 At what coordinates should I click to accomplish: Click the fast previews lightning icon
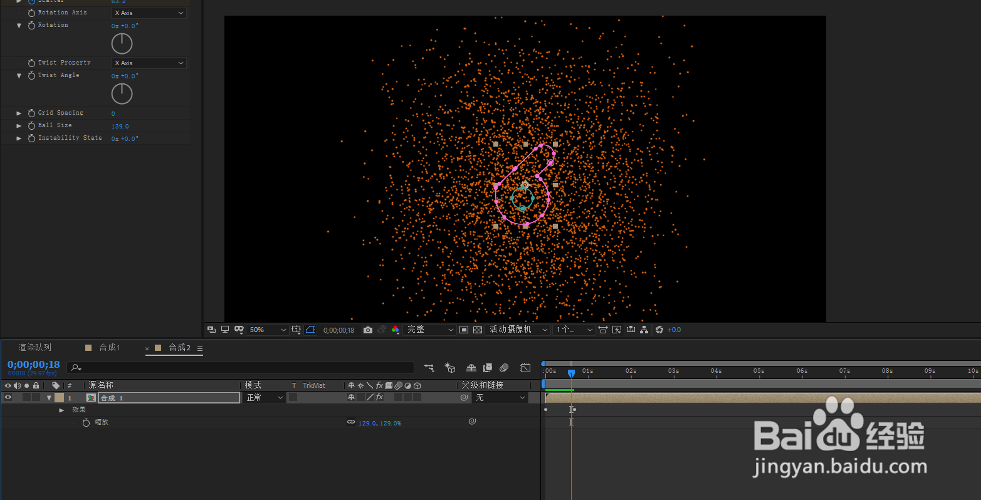tap(617, 330)
